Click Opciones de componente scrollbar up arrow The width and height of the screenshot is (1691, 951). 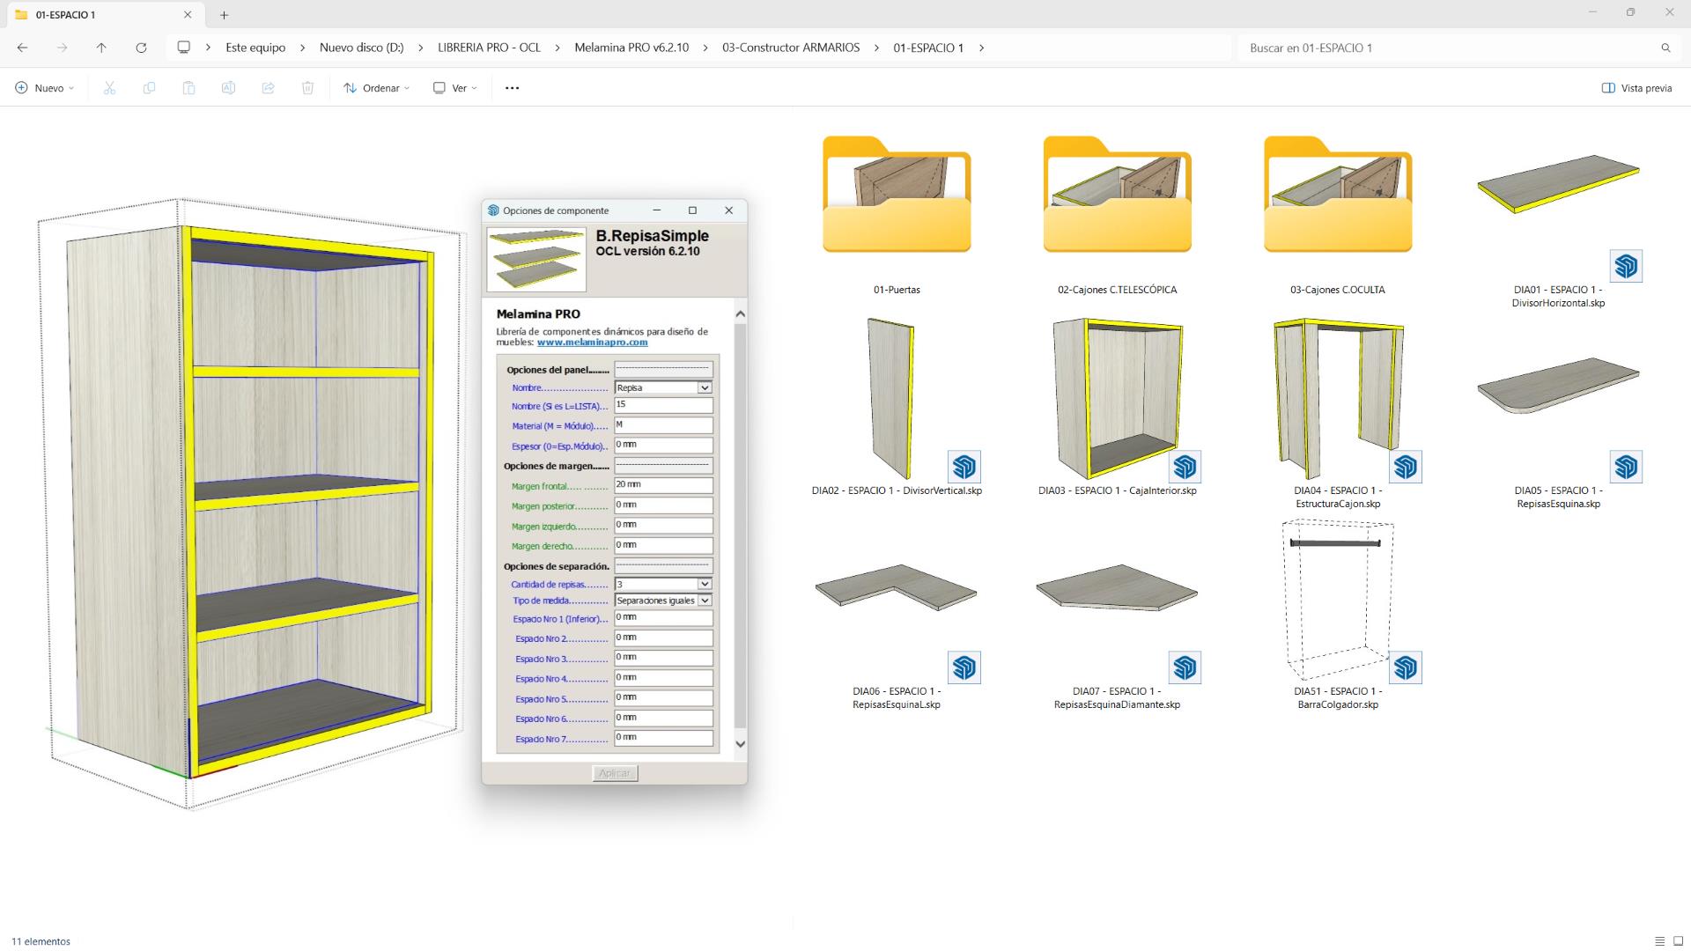click(740, 314)
